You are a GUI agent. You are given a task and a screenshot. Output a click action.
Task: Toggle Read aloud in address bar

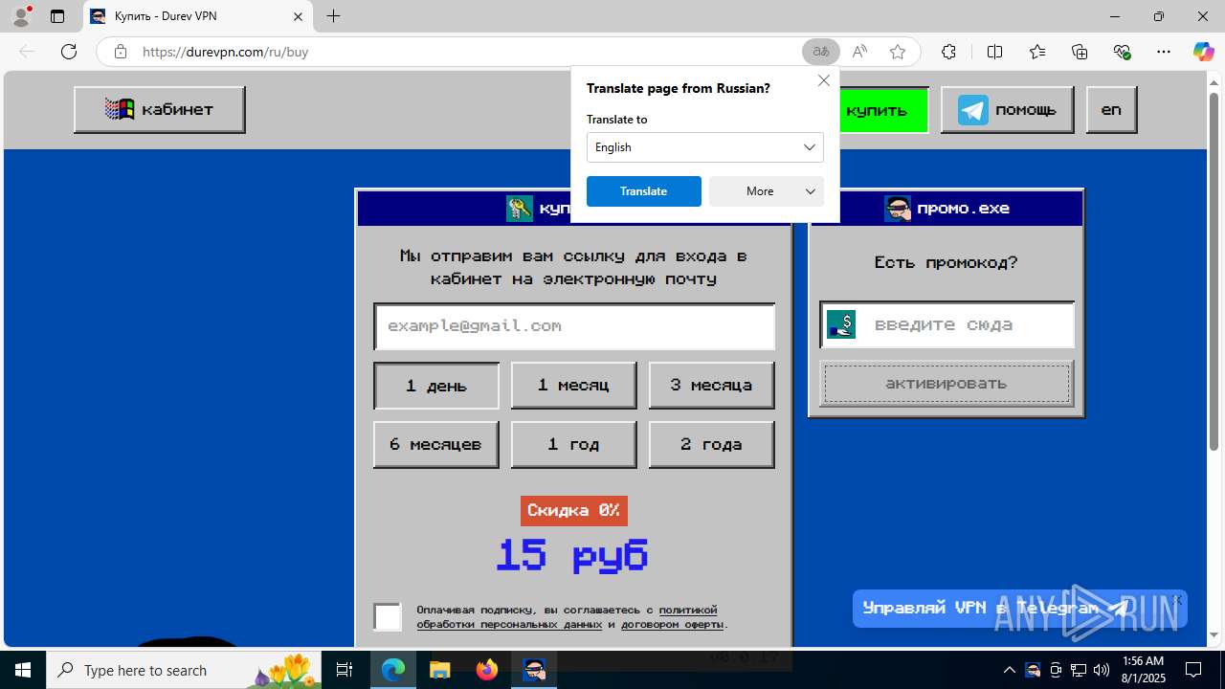click(859, 52)
